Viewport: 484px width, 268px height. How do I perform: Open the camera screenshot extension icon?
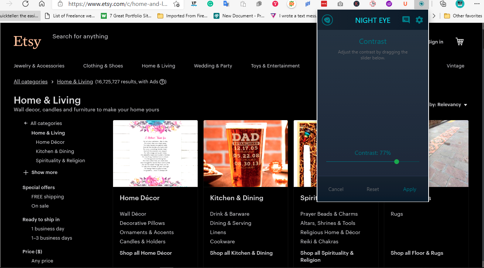(340, 4)
